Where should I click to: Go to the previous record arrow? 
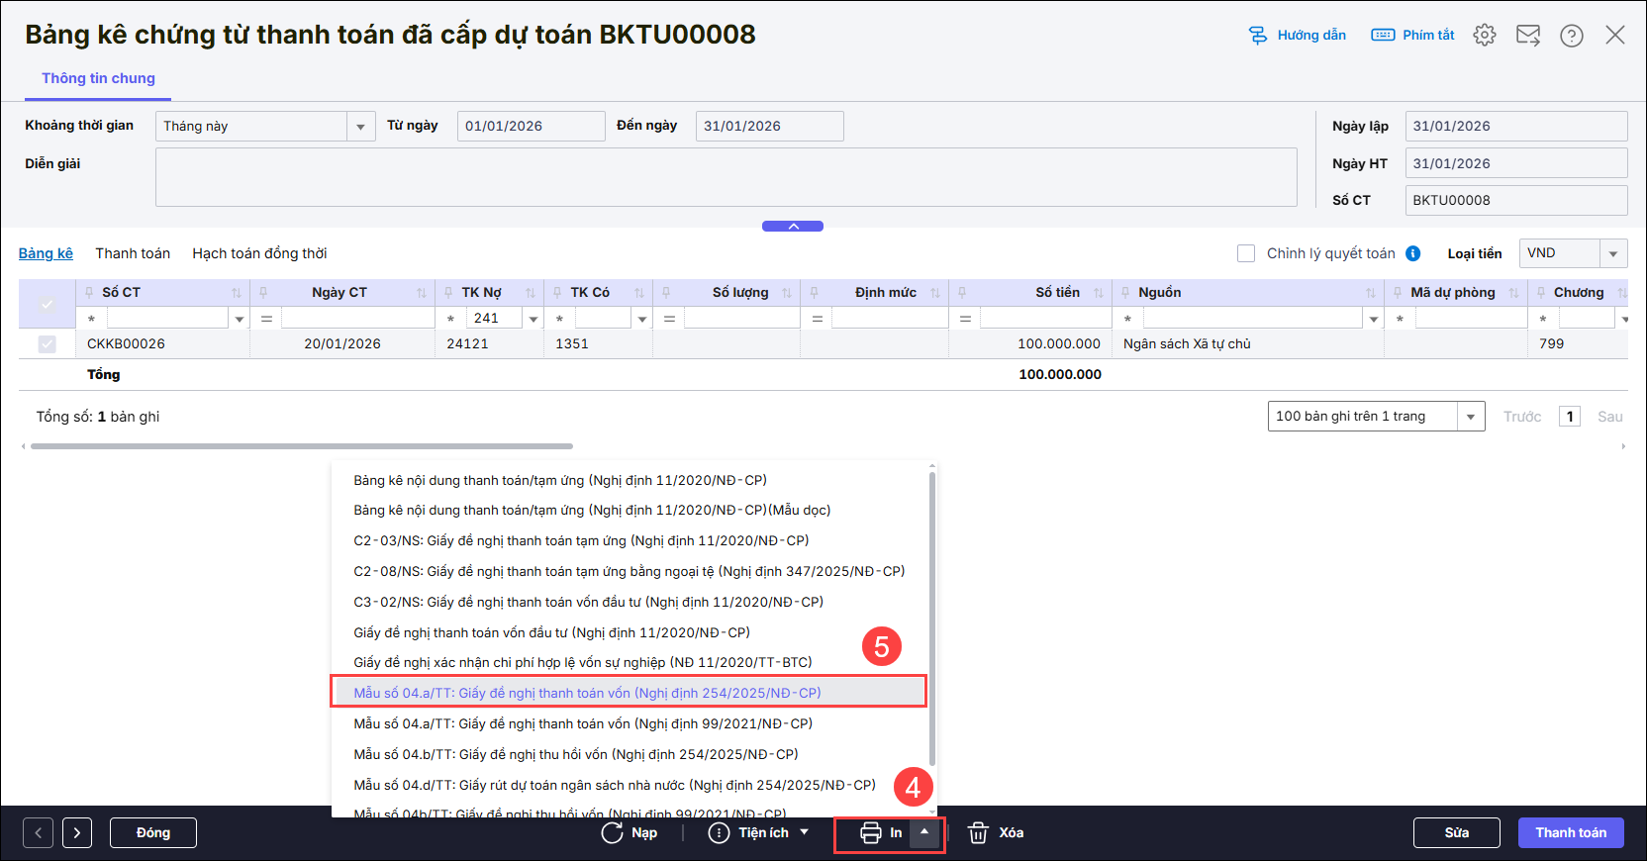[38, 833]
